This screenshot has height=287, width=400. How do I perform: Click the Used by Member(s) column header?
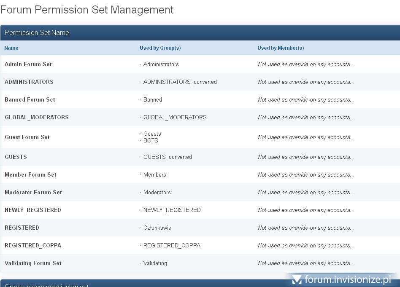(x=281, y=48)
